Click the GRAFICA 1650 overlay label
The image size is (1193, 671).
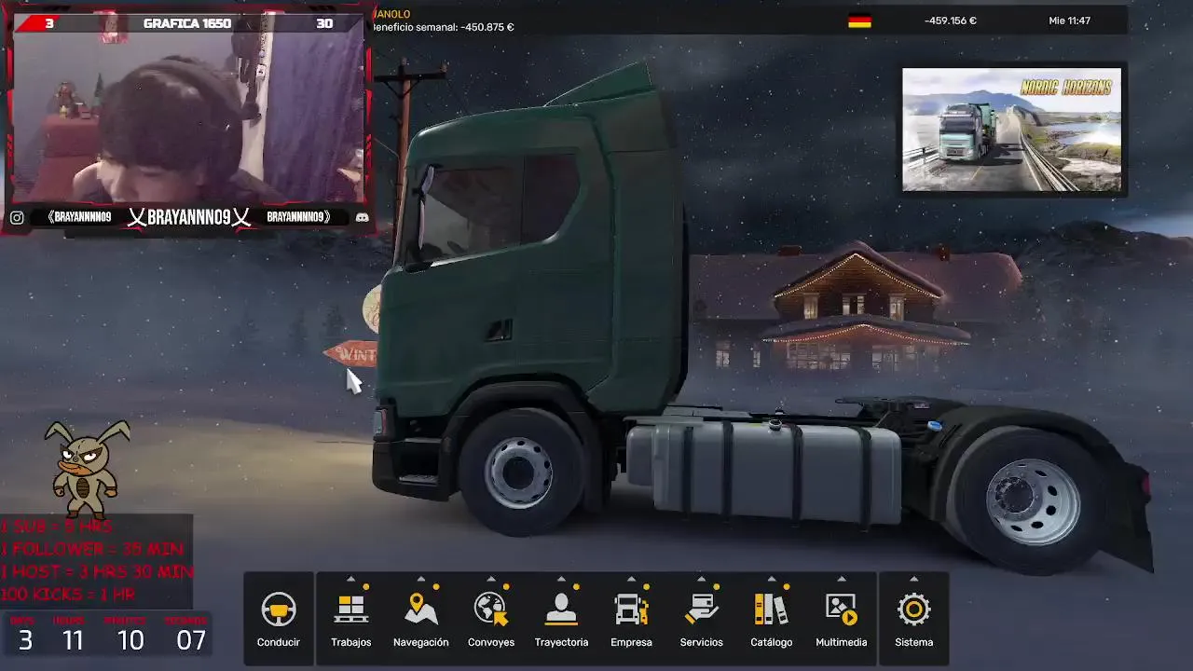pyautogui.click(x=187, y=23)
